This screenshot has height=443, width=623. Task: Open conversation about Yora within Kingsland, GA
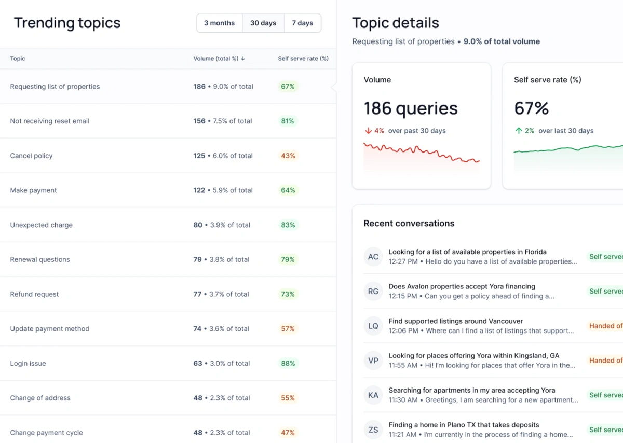pyautogui.click(x=482, y=361)
